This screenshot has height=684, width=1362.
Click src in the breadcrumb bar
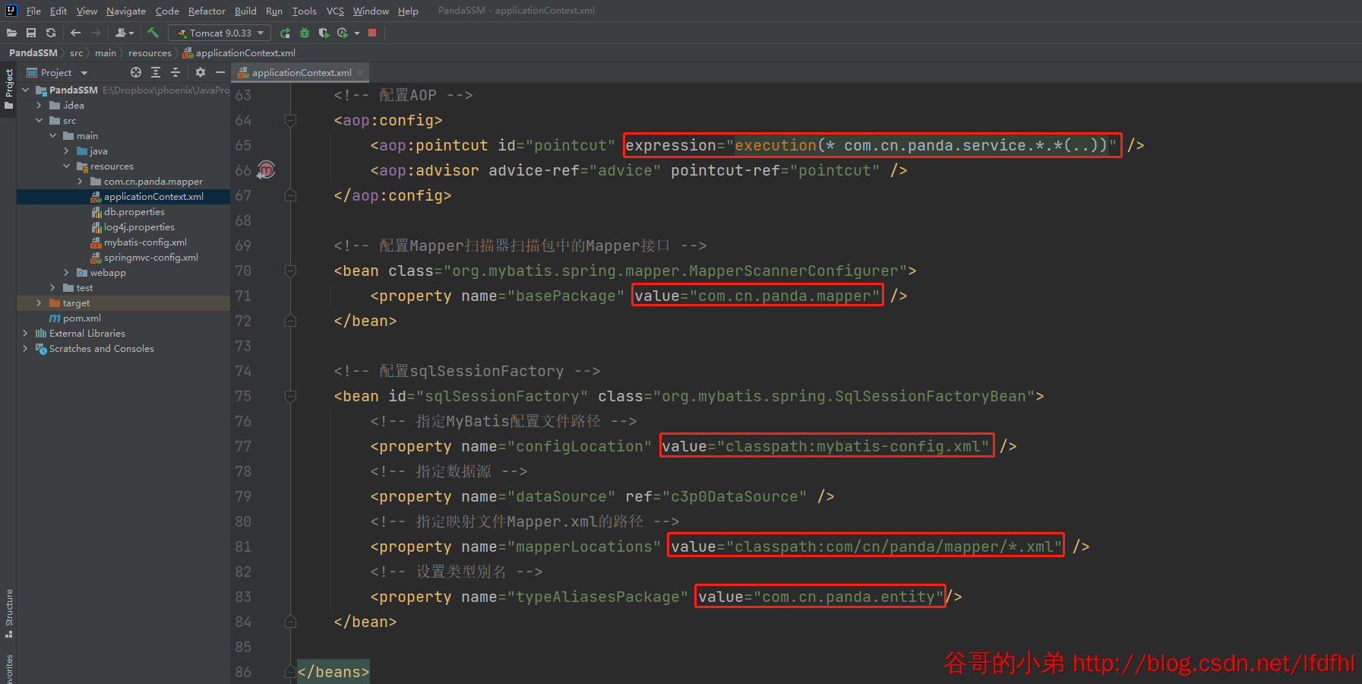(x=76, y=52)
